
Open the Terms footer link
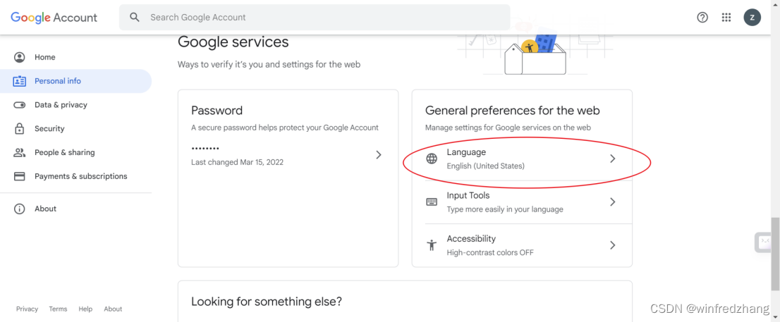pyautogui.click(x=58, y=309)
